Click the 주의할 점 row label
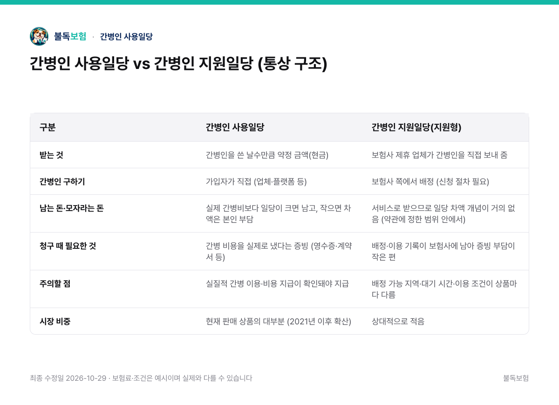559x405 pixels. click(55, 283)
